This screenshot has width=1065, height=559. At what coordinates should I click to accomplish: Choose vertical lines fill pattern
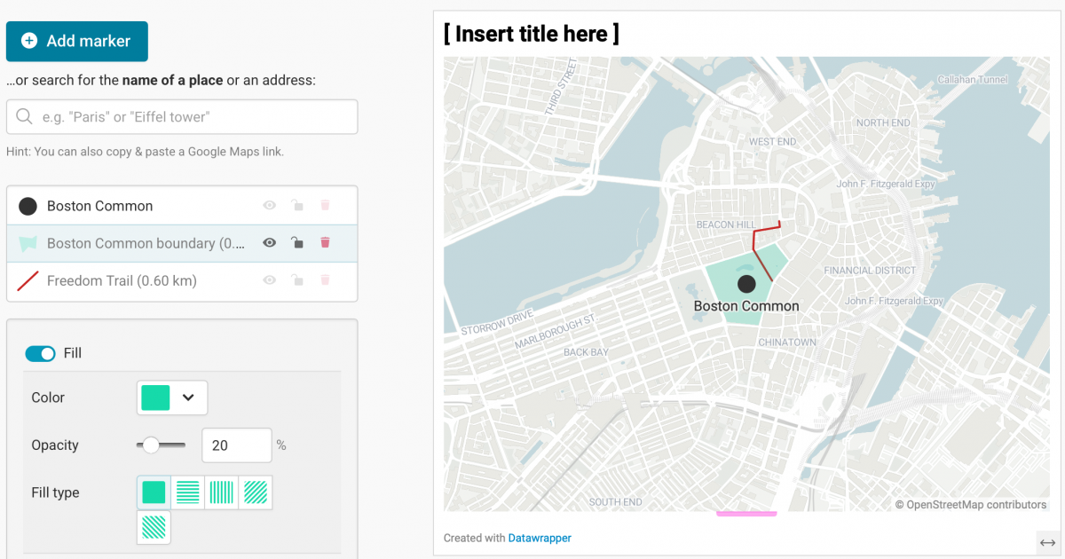pos(221,492)
